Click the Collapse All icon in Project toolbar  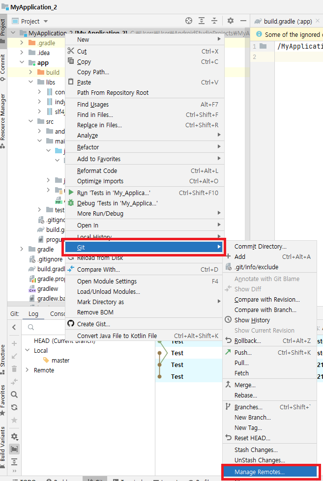tap(214, 21)
